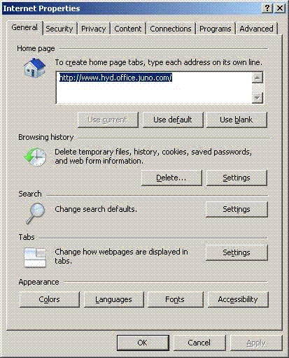This screenshot has width=289, height=358.
Task: Click the Home page house icon
Action: coord(34,68)
